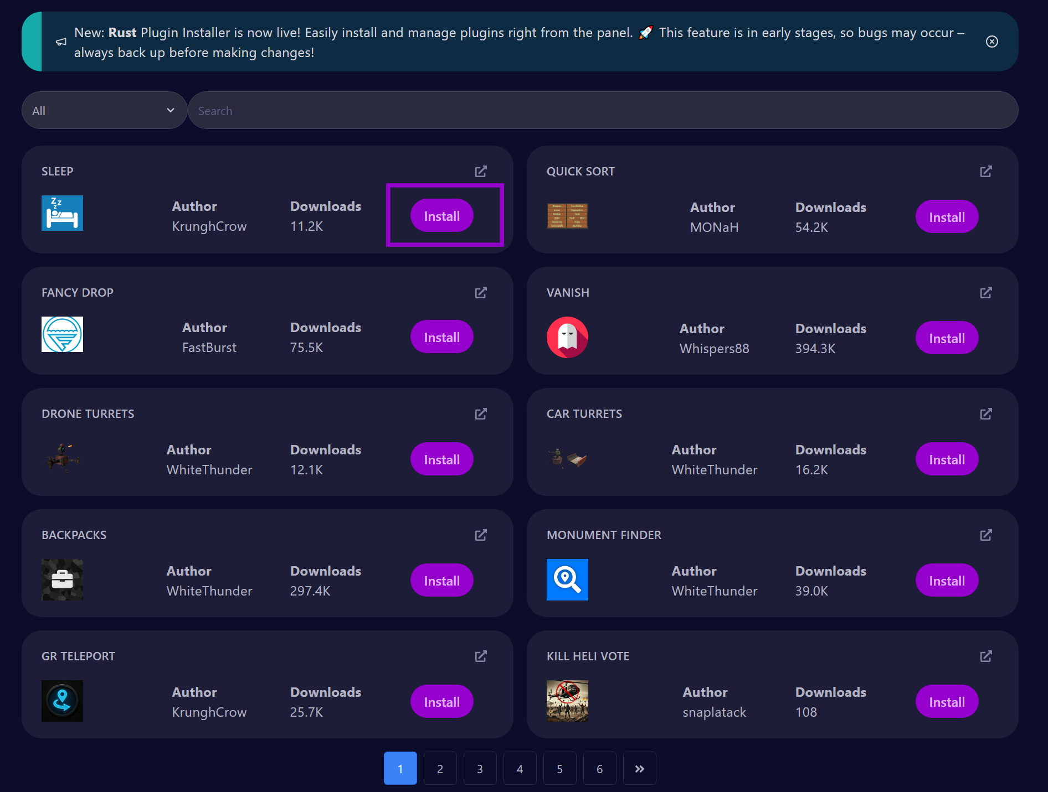Open Car Turrets external link
1048x792 pixels.
[x=986, y=413]
